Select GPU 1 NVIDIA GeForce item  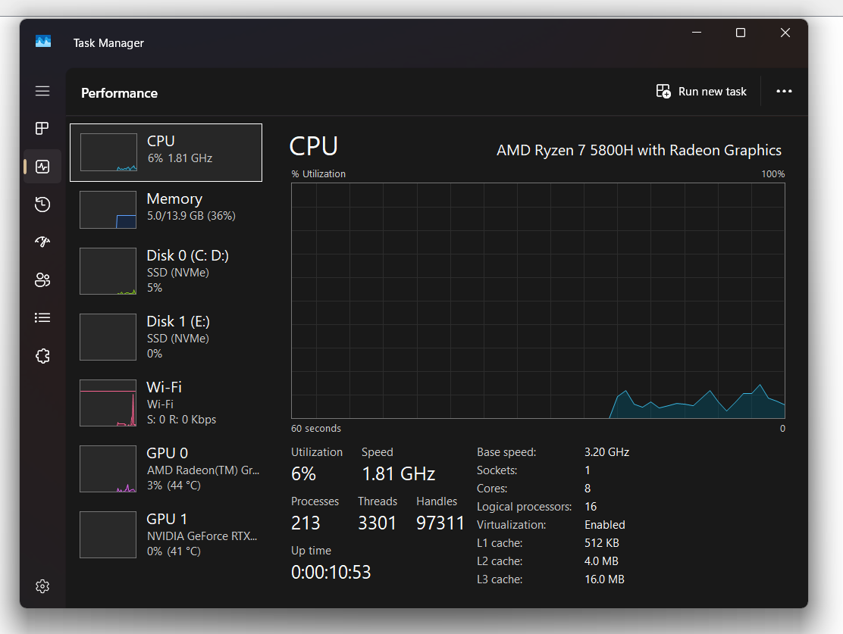[x=166, y=535]
